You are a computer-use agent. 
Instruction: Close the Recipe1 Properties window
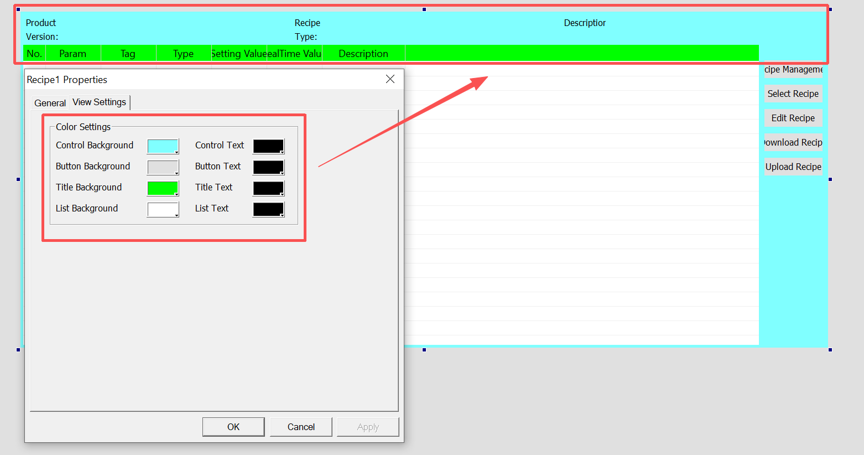(x=390, y=79)
